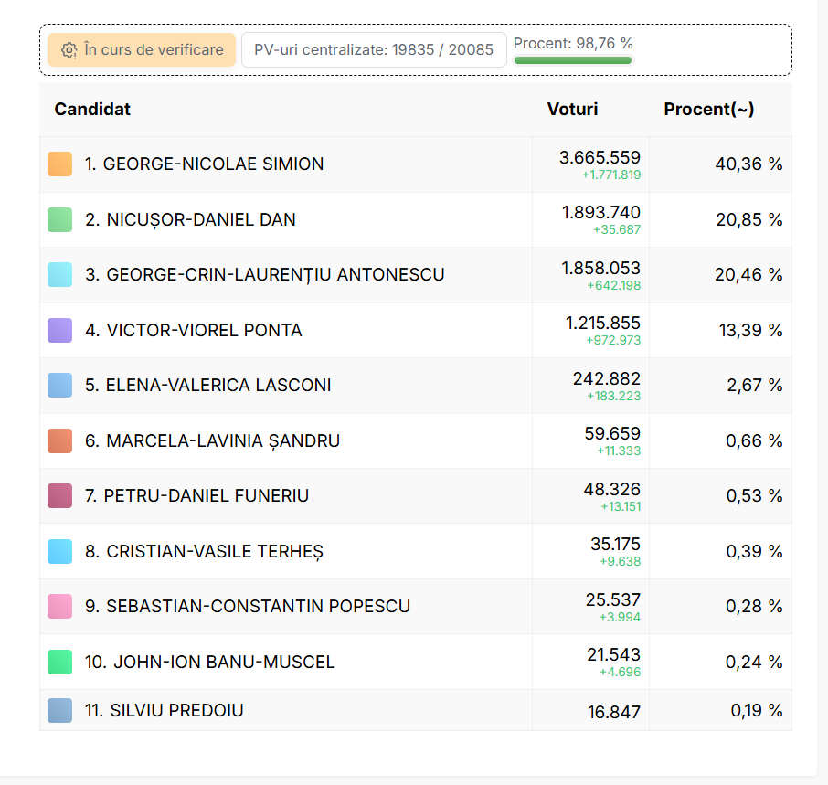Click the green percentage progress bar

pyautogui.click(x=573, y=60)
